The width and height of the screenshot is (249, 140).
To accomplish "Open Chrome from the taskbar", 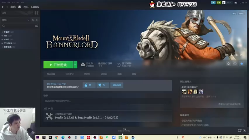I will [57, 137].
